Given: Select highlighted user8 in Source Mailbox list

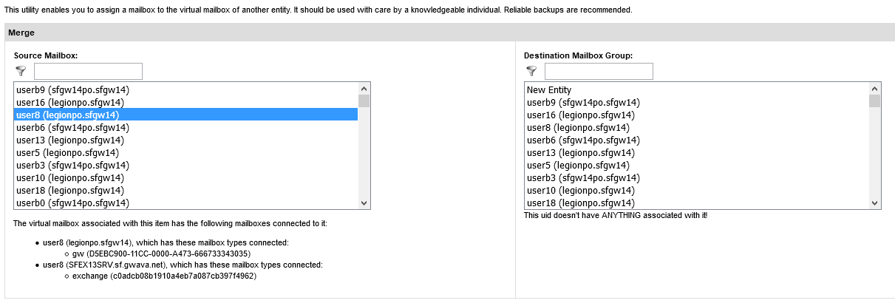Looking at the screenshot, I should [68, 115].
